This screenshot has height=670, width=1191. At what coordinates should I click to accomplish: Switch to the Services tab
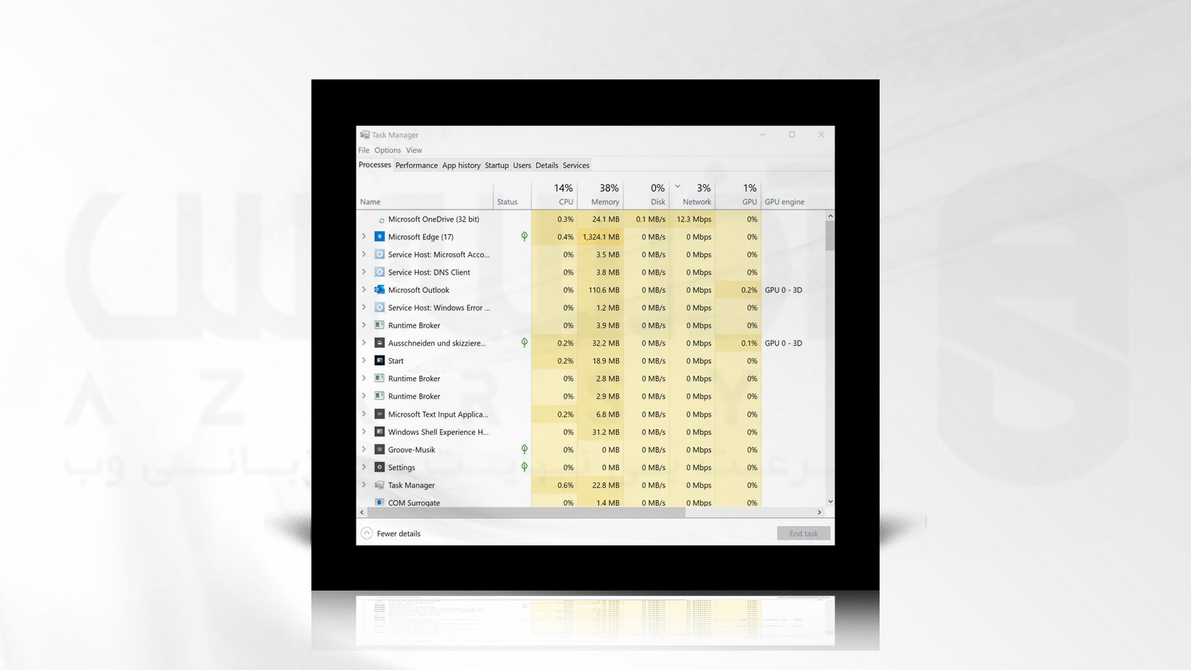576,166
